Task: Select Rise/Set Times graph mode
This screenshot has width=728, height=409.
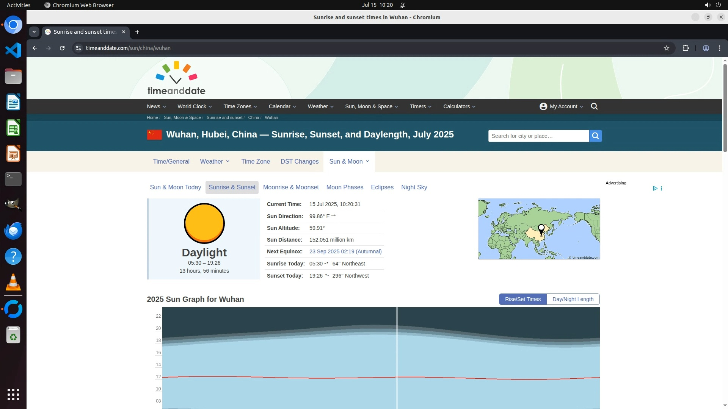Action: pos(522,299)
